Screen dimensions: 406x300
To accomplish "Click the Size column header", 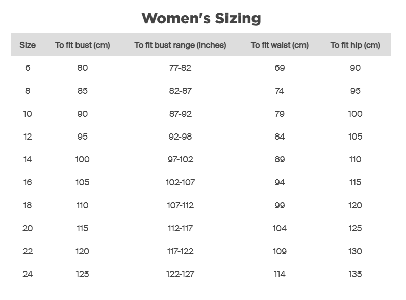I will 28,45.
